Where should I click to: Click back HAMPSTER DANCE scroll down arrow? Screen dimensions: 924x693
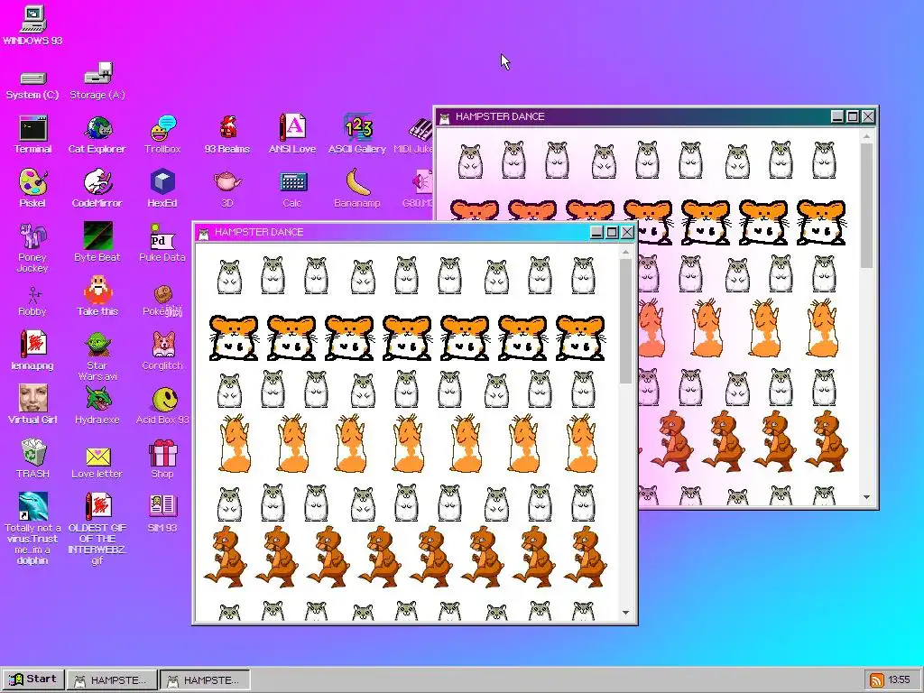(866, 497)
